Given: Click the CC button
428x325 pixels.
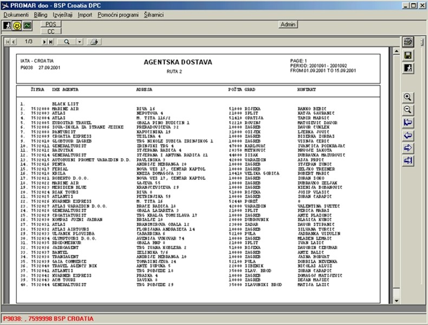Looking at the screenshot, I should pos(51,31).
